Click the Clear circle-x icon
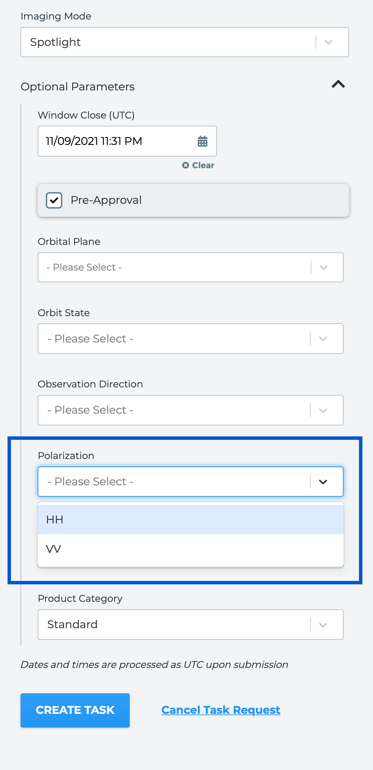This screenshot has height=770, width=373. 185,165
